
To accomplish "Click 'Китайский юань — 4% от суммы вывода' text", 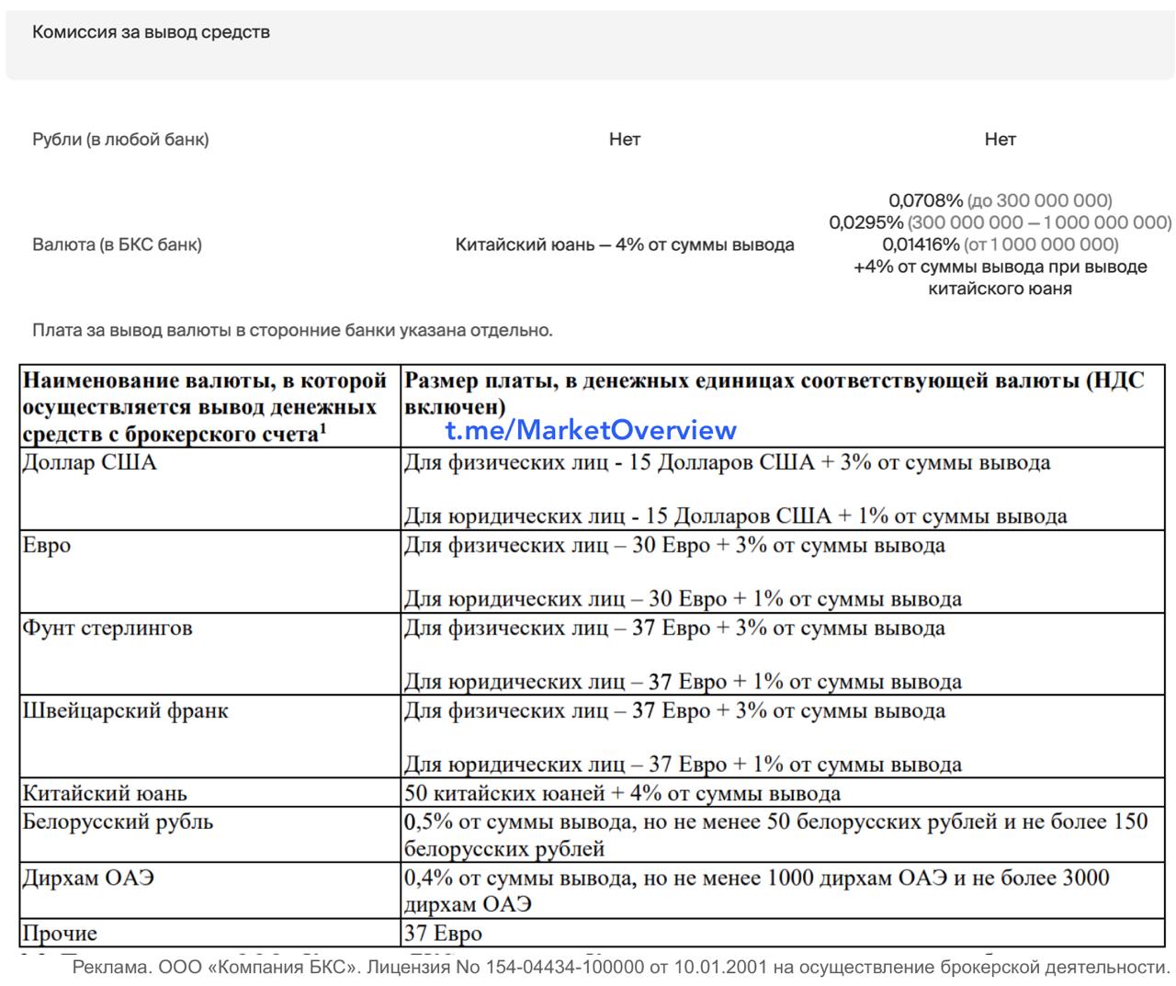I will [625, 244].
